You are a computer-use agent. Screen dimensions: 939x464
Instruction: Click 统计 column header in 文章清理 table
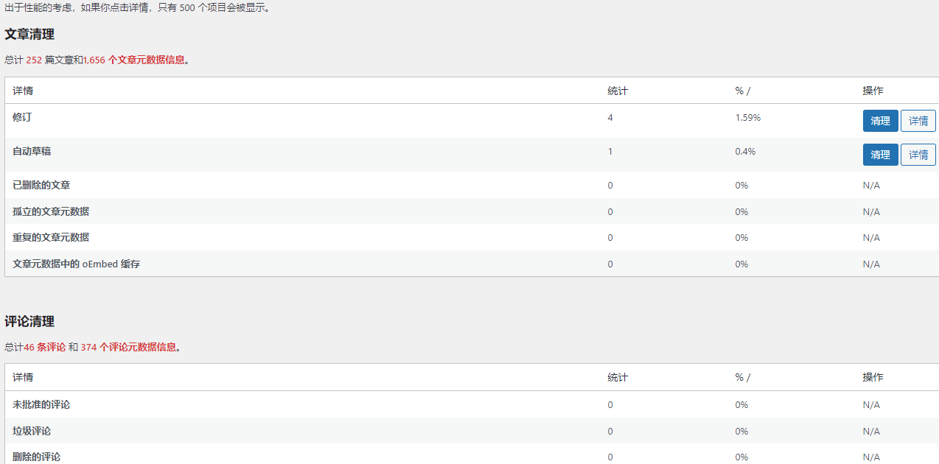coord(618,91)
